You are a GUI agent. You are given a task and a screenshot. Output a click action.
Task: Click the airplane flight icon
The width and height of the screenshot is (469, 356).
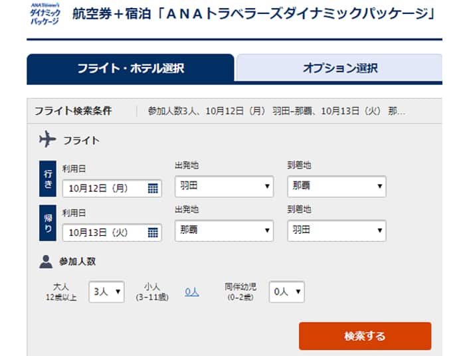pos(48,139)
